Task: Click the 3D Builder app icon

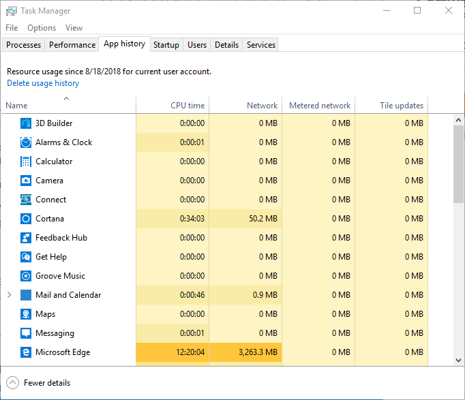Action: tap(26, 123)
